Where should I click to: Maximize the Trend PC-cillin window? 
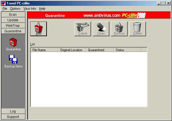[x=163, y=3]
